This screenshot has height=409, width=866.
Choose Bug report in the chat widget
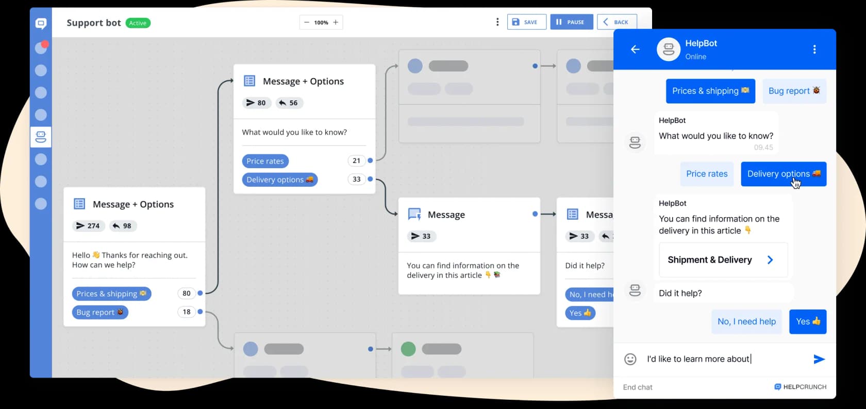click(794, 91)
